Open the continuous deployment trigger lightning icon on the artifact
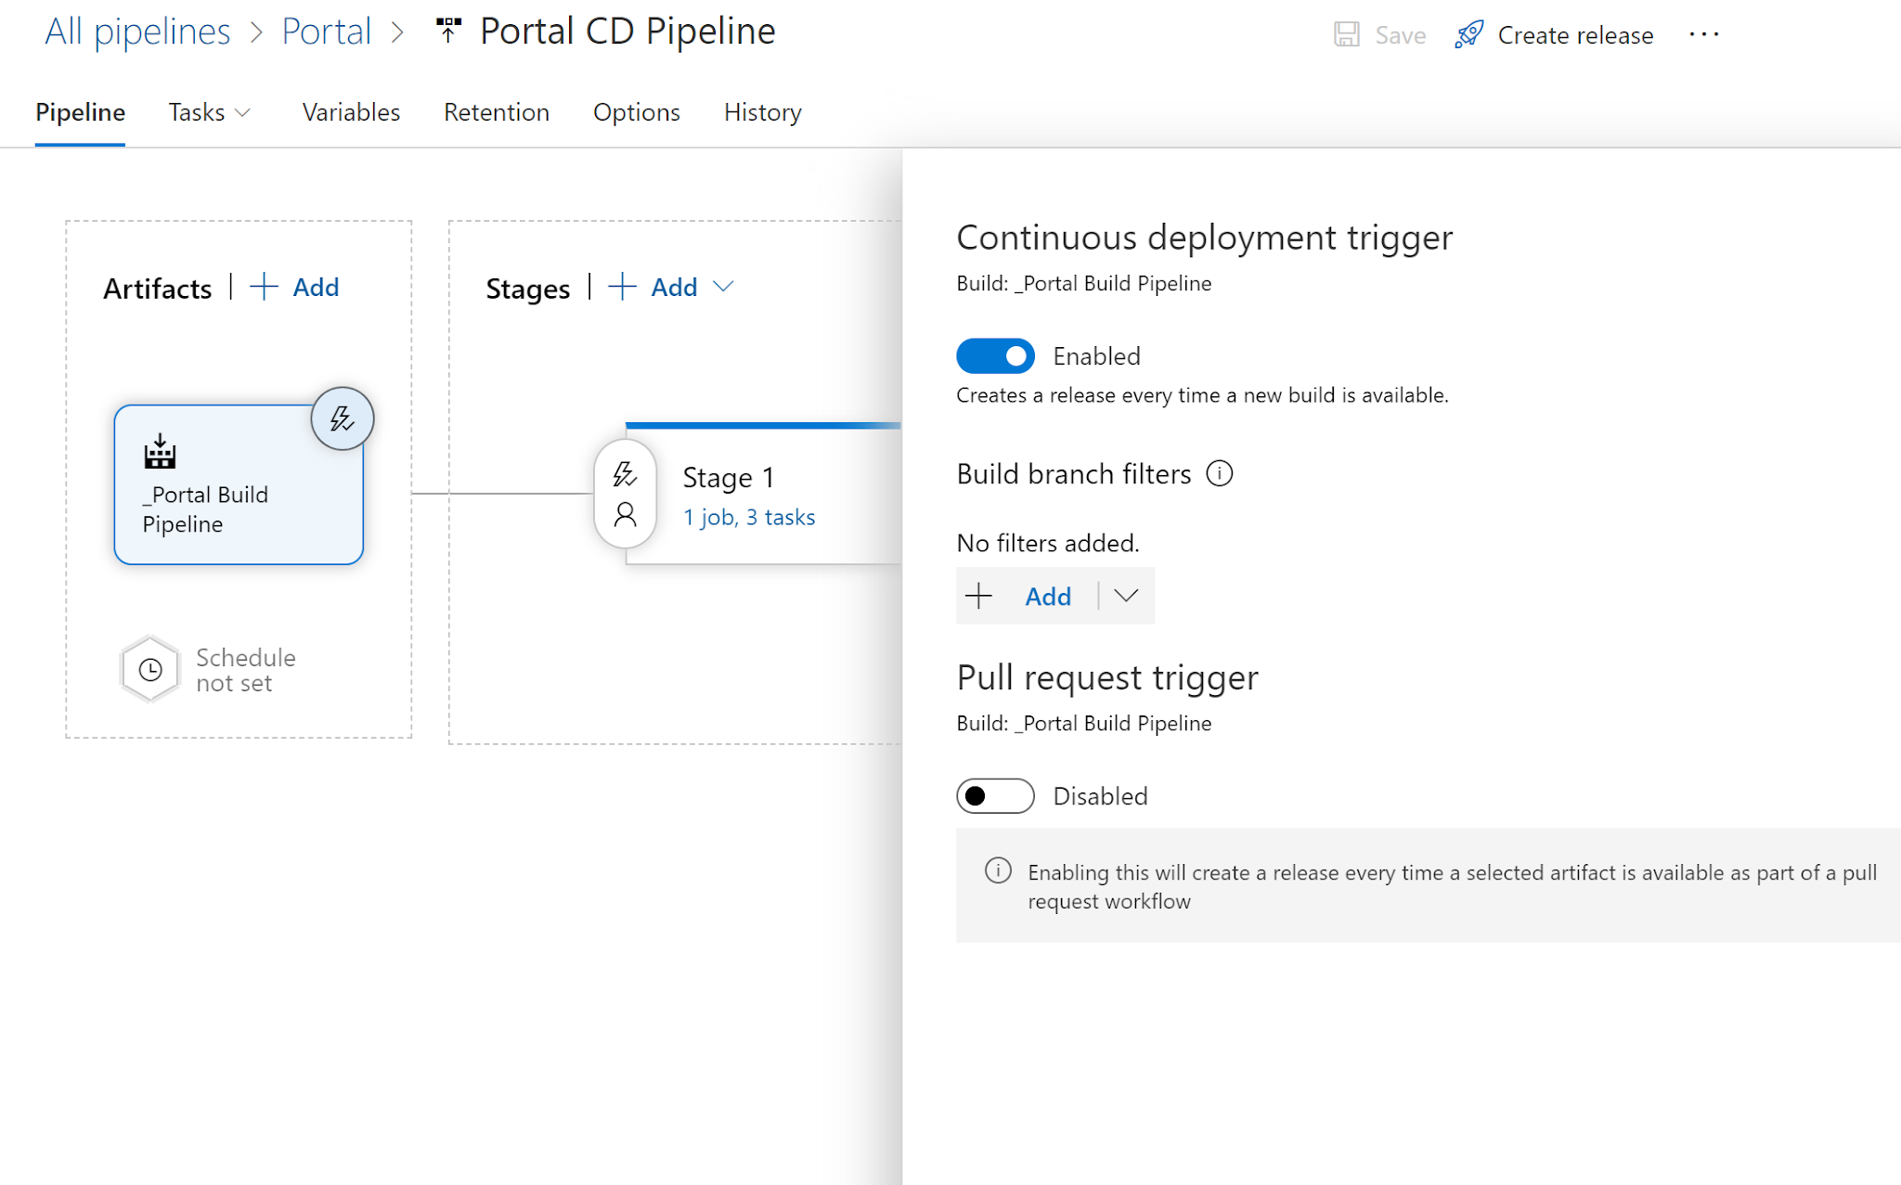This screenshot has width=1901, height=1185. point(342,419)
